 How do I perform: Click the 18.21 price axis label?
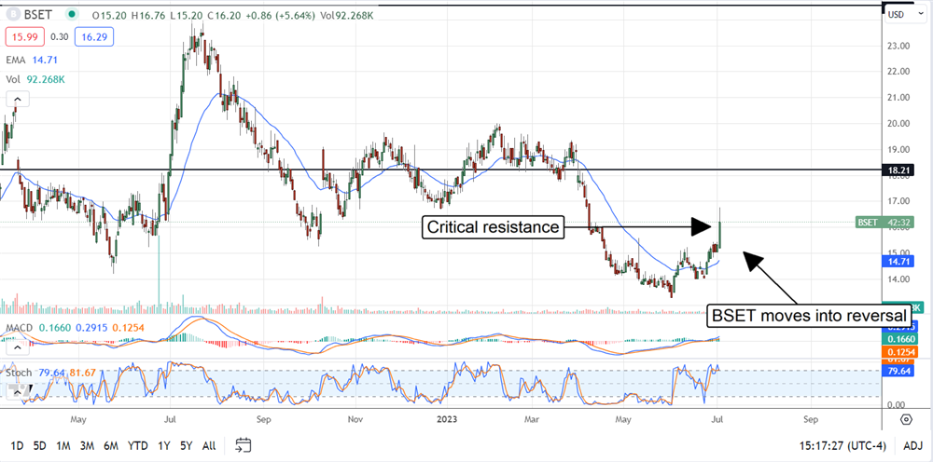[898, 170]
